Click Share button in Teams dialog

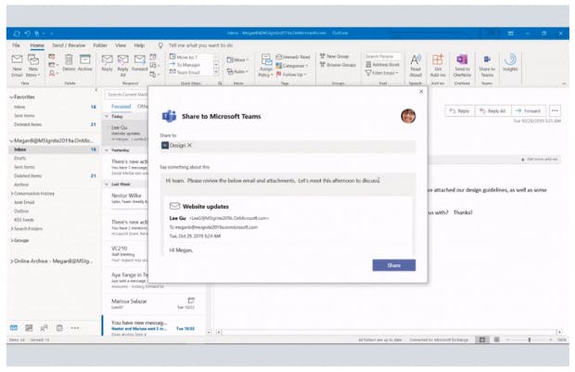(x=394, y=265)
